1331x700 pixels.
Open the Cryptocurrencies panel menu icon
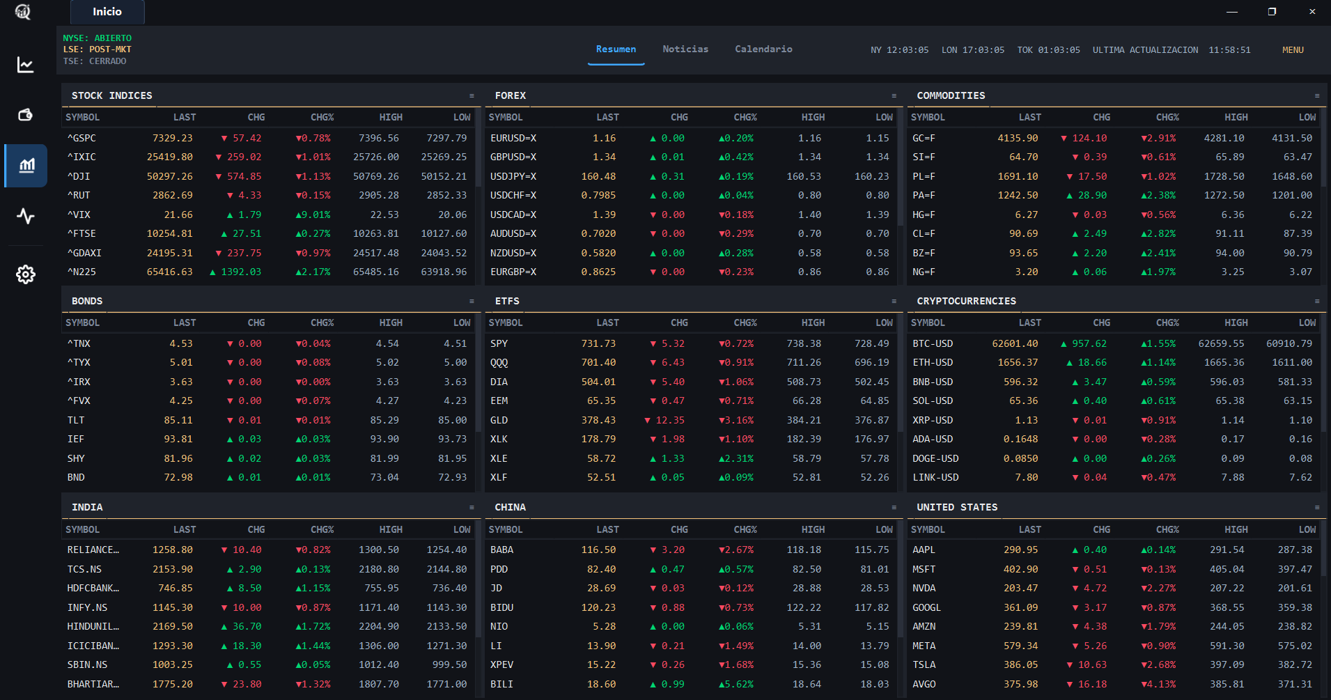pos(1317,301)
